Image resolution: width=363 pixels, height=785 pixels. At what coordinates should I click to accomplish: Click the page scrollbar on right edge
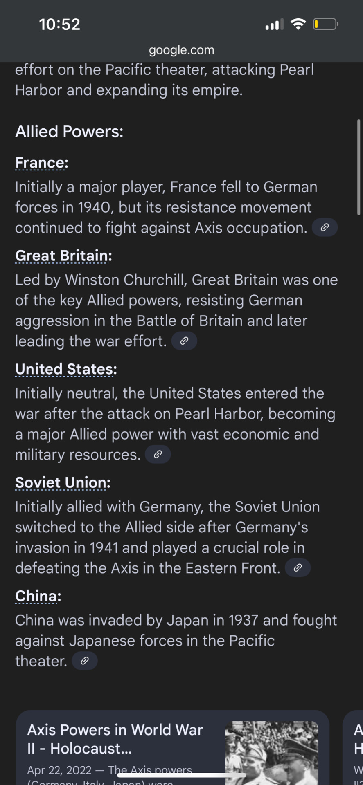359,168
